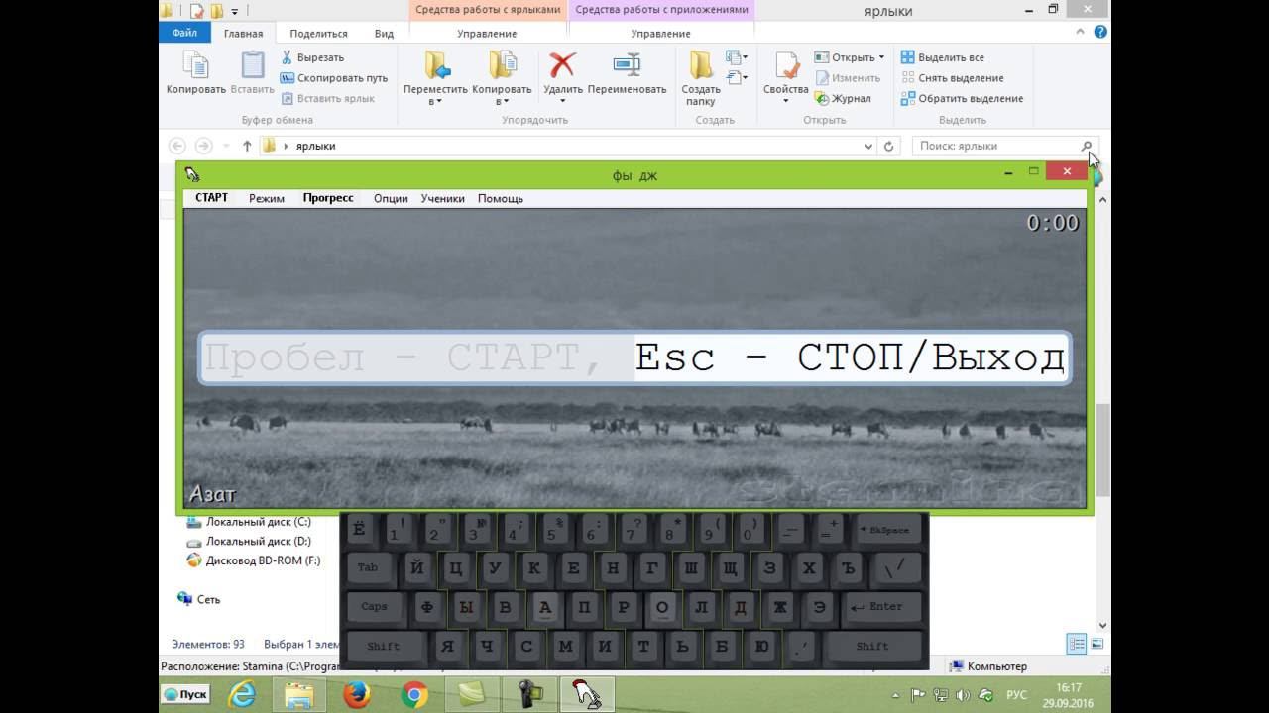Create a new folder (Создать папку)
Viewport: 1269px width, 713px height.
coord(701,79)
